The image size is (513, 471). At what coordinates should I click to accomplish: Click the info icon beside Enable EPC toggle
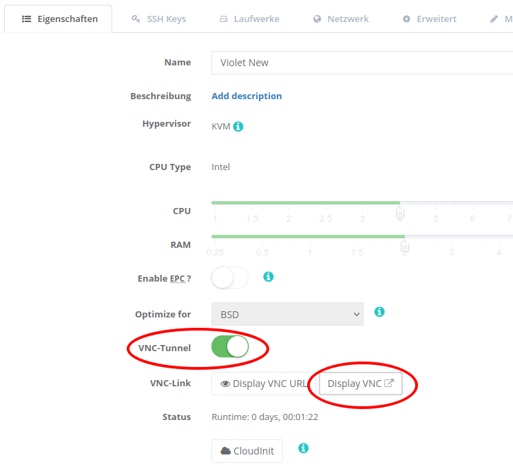click(x=269, y=277)
